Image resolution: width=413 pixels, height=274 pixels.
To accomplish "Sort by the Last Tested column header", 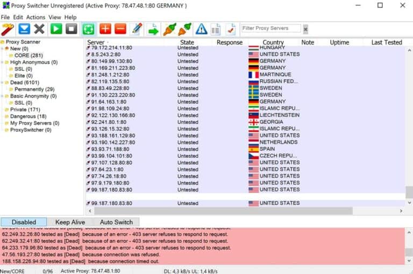I will click(x=387, y=42).
